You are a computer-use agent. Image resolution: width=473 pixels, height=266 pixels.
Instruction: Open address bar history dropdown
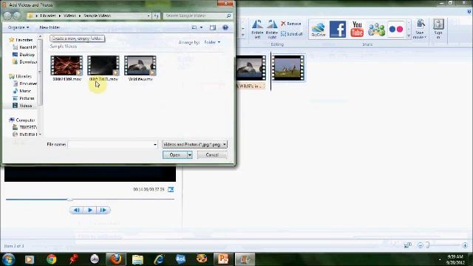pos(149,16)
